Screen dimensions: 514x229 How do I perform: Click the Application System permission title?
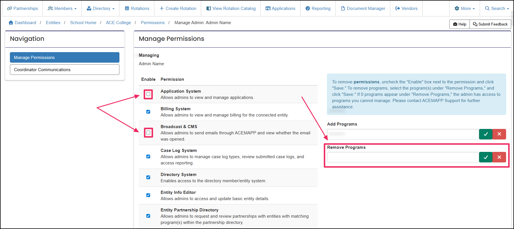click(x=181, y=91)
